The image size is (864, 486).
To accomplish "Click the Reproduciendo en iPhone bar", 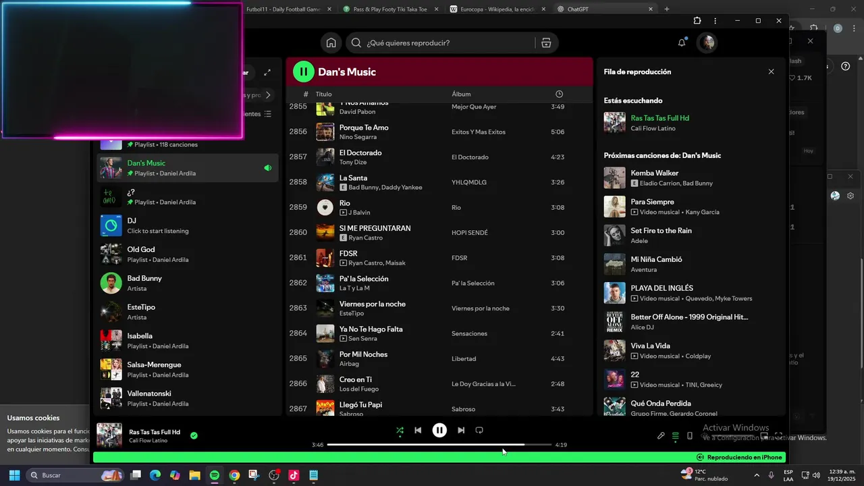I will (x=439, y=457).
